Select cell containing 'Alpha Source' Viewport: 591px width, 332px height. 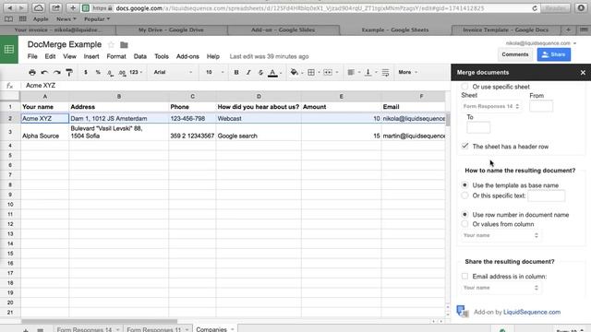click(45, 132)
